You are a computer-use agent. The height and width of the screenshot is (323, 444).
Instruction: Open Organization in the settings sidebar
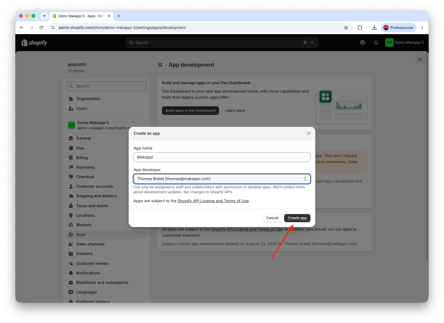pyautogui.click(x=106, y=99)
